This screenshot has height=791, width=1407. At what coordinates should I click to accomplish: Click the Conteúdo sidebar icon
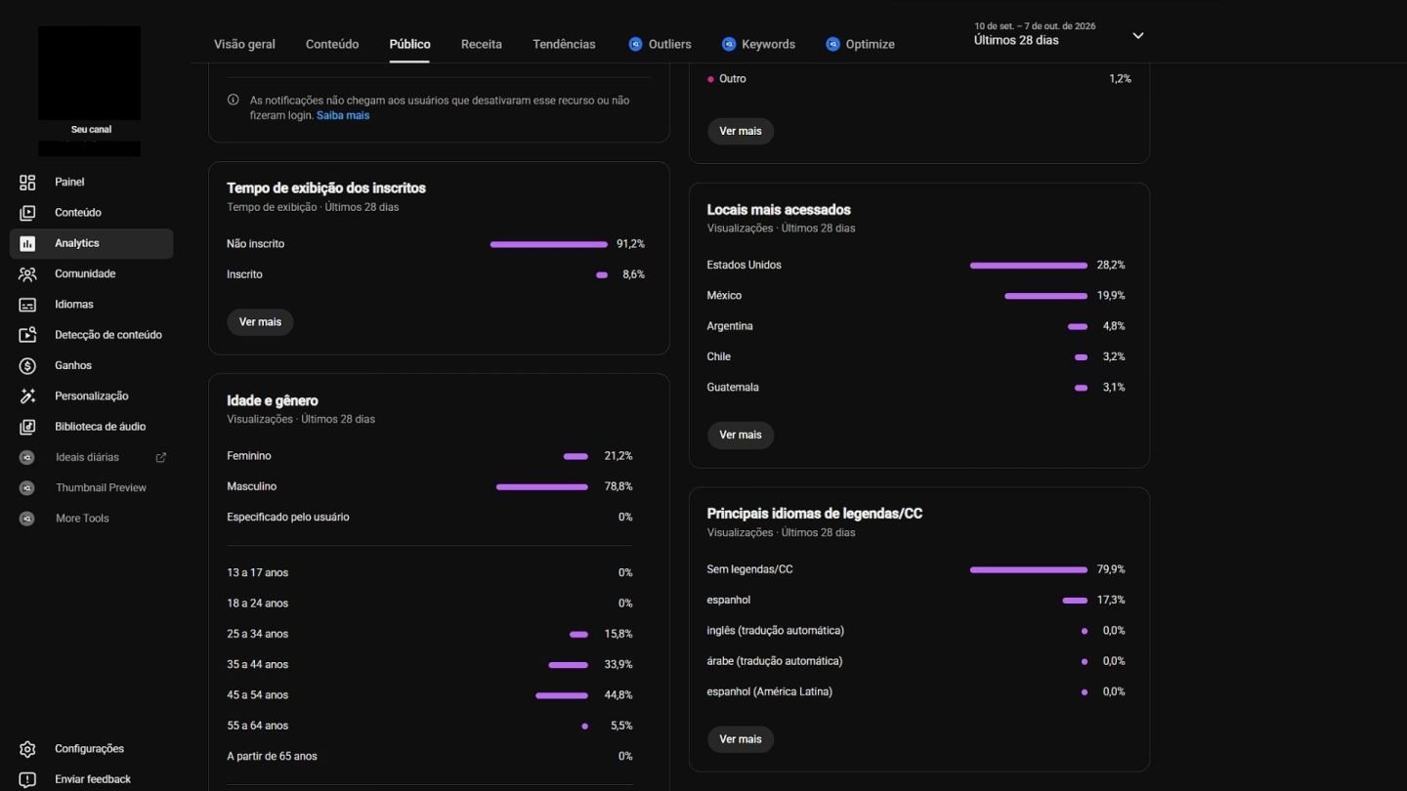tap(27, 213)
